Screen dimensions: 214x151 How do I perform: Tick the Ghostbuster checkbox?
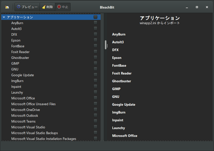(95, 57)
